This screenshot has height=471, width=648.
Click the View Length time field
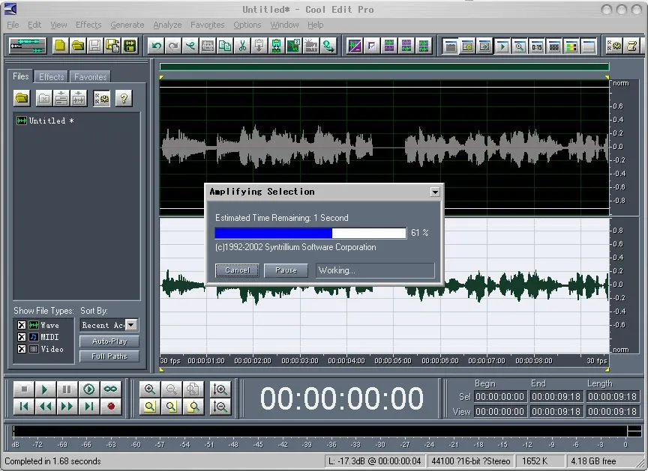(x=612, y=411)
